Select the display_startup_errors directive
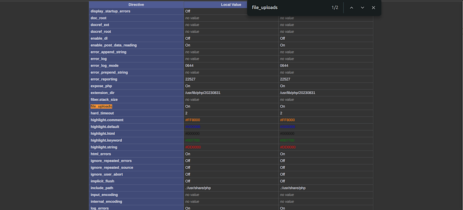 [110, 11]
